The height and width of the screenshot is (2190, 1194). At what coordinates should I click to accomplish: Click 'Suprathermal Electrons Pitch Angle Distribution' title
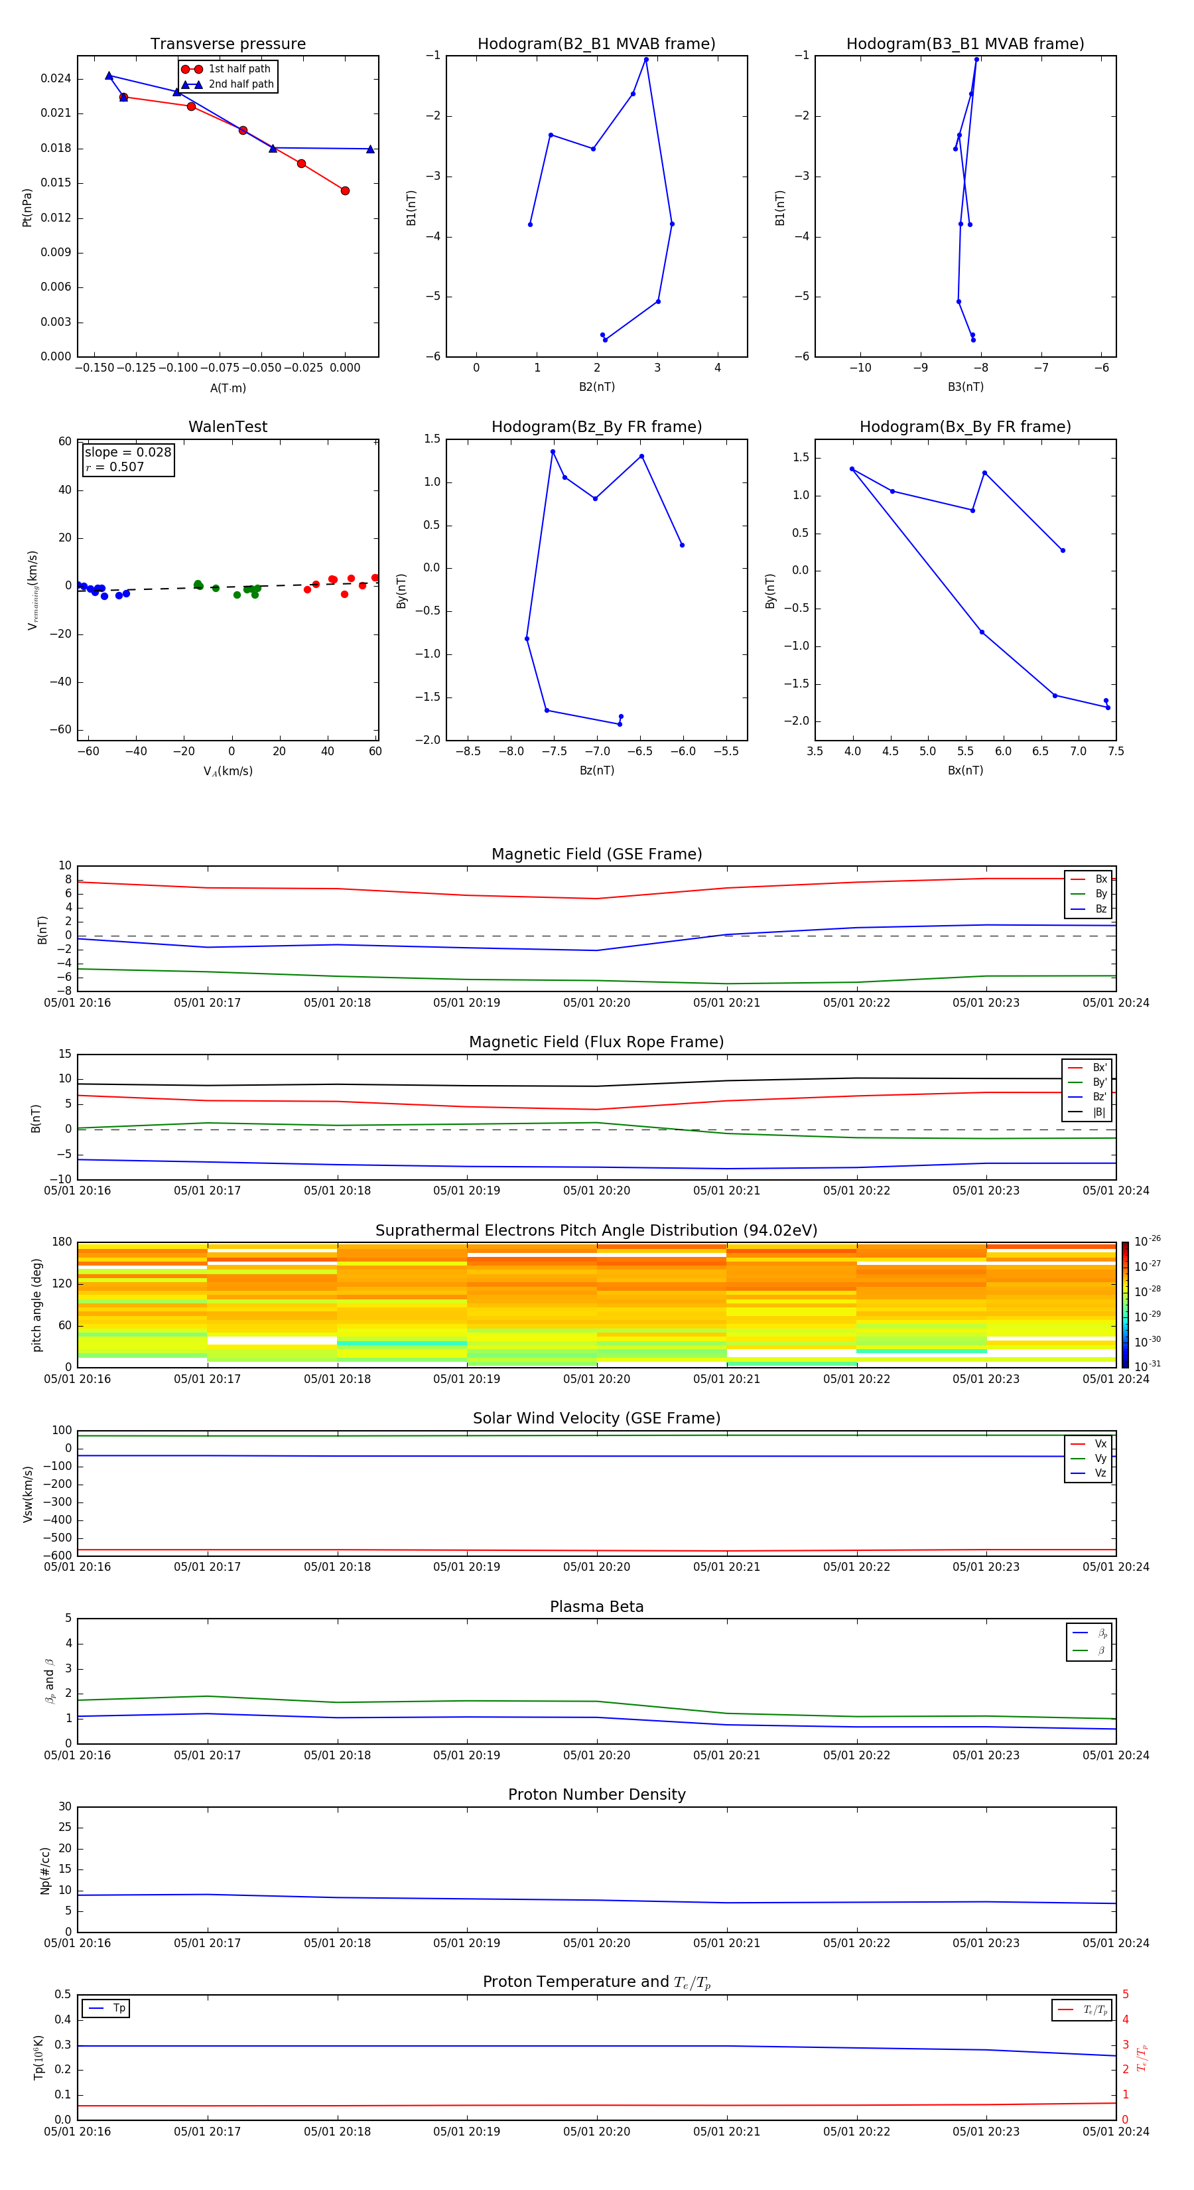tap(596, 1230)
